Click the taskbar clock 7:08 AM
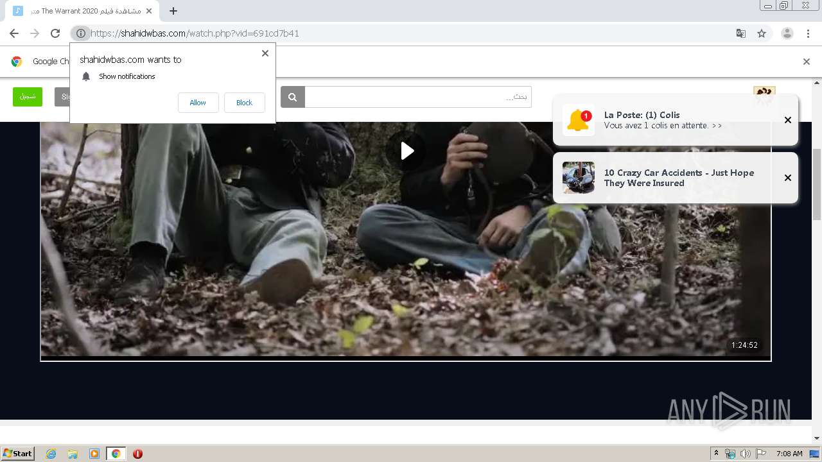The image size is (822, 462). (789, 454)
